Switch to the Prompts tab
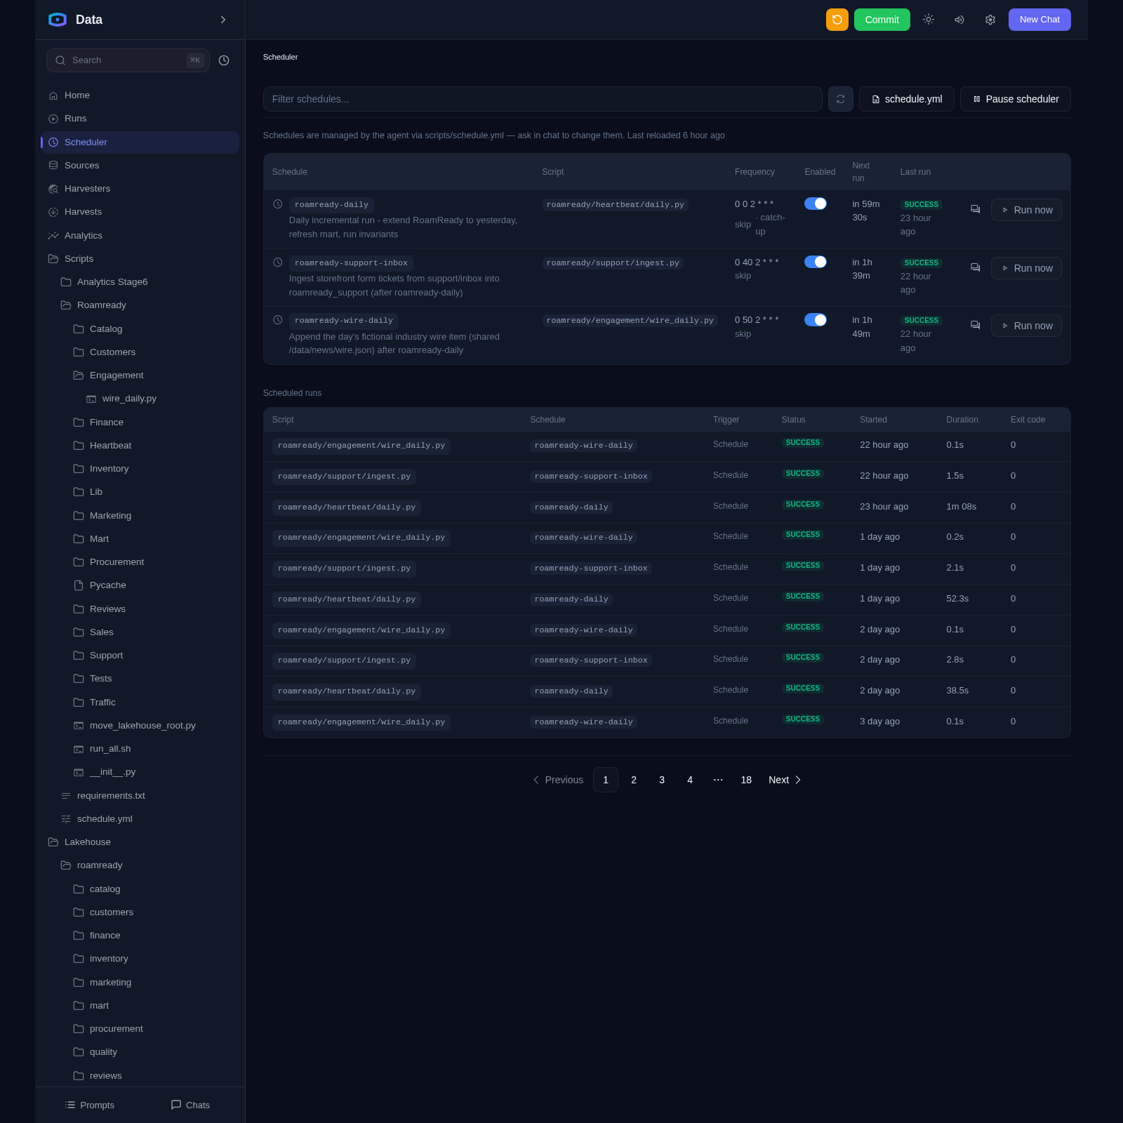The width and height of the screenshot is (1123, 1123). [x=90, y=1105]
